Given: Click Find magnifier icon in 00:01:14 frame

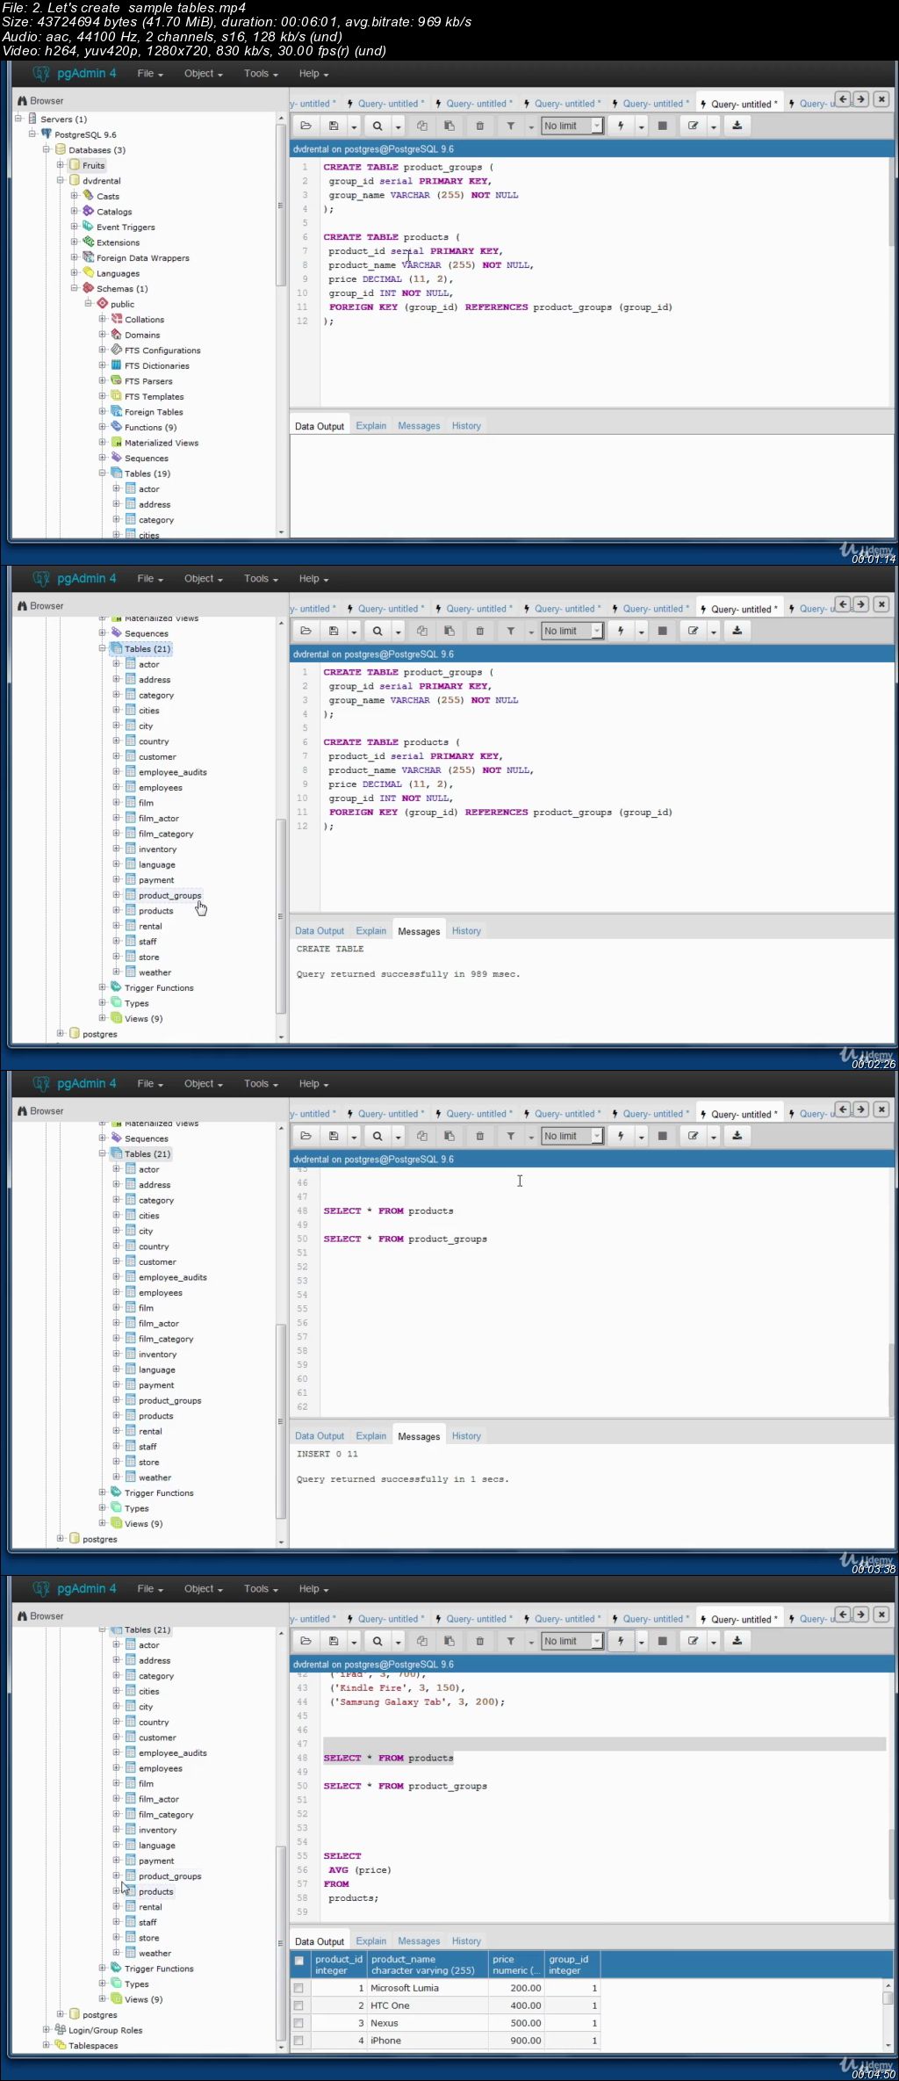Looking at the screenshot, I should pos(378,126).
